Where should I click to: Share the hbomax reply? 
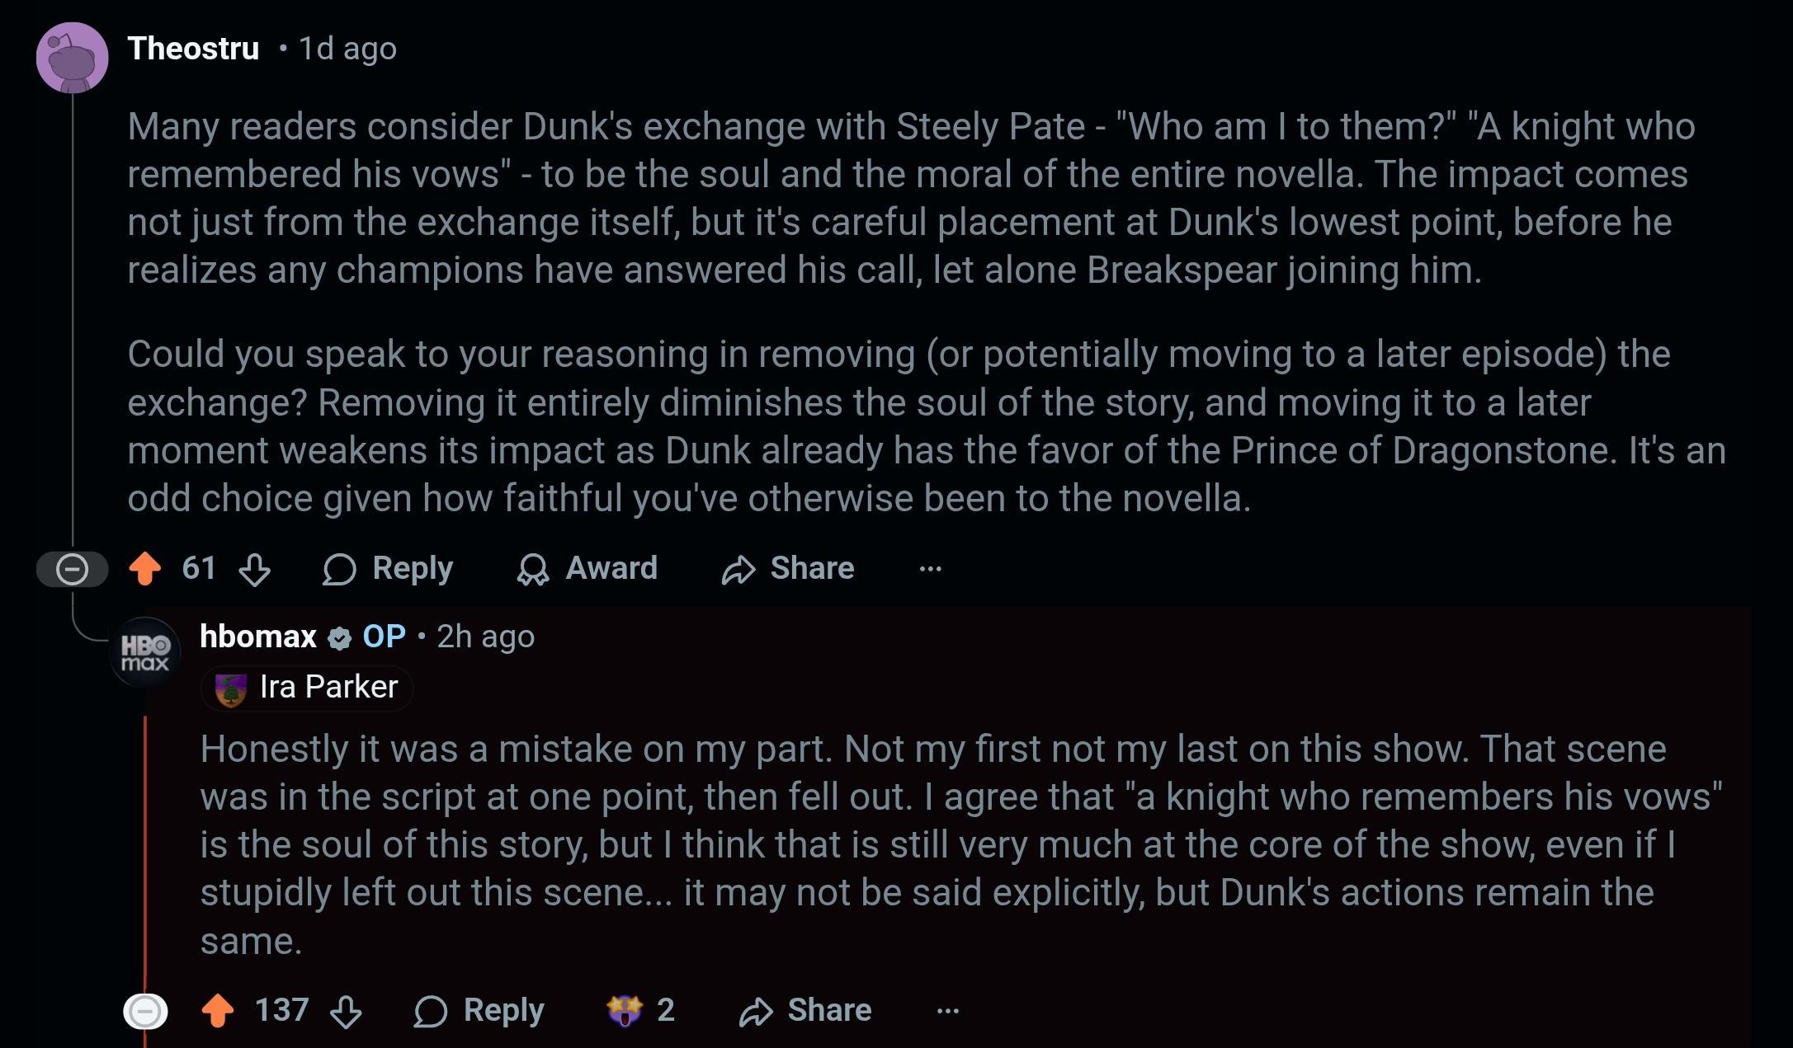coord(805,1011)
